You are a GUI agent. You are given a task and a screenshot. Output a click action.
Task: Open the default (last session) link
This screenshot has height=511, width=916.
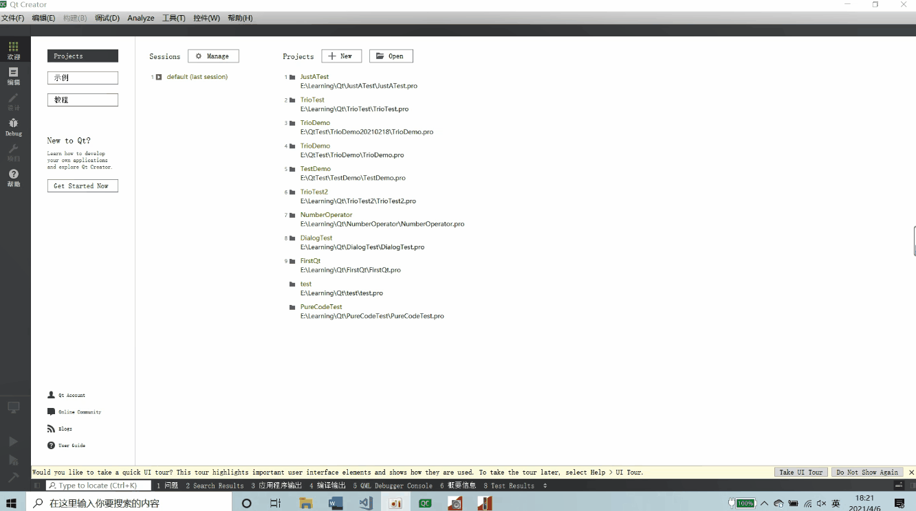point(197,77)
